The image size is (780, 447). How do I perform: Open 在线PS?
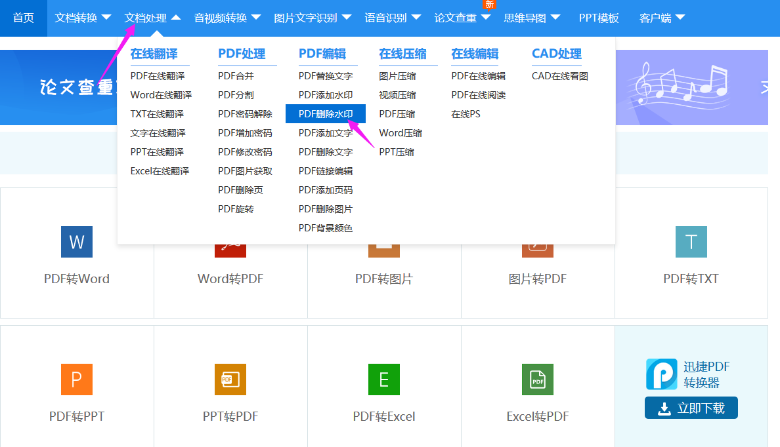coord(466,114)
